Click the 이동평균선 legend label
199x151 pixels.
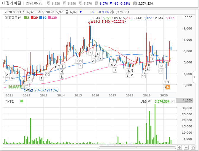coord(13,18)
